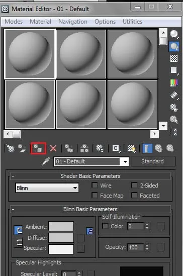Enable the 2-Sided checkbox

134,185
